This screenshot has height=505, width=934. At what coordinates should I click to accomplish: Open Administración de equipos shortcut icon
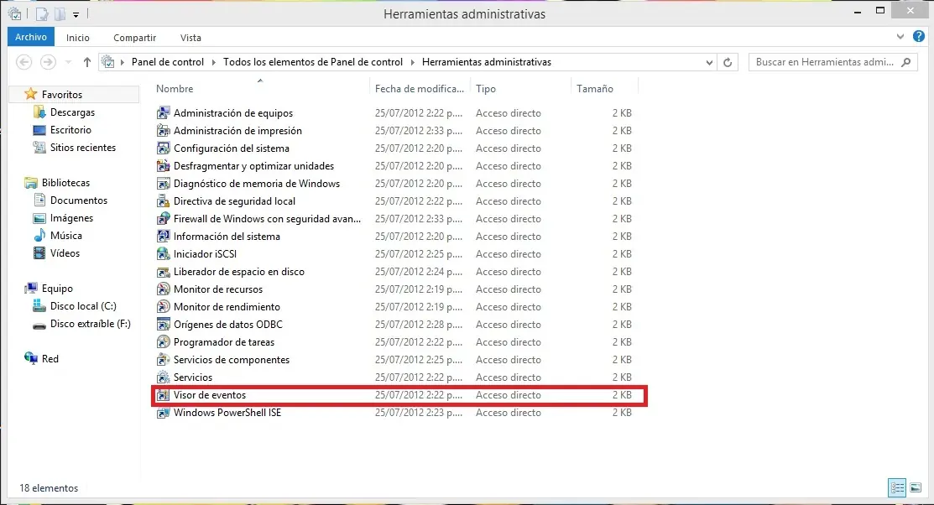pos(163,113)
